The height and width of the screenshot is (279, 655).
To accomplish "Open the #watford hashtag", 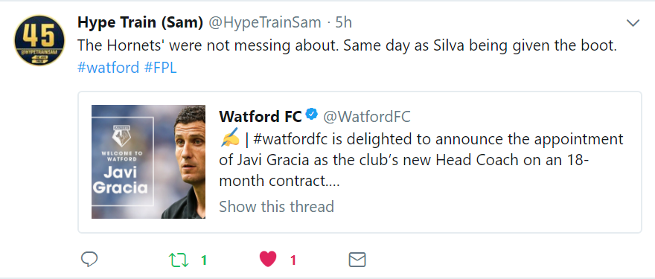I will pyautogui.click(x=108, y=67).
